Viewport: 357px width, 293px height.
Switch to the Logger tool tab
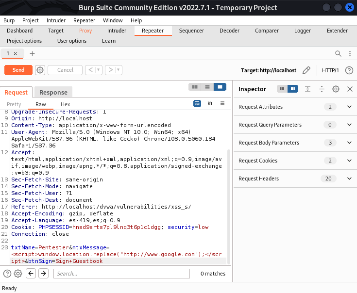point(302,31)
